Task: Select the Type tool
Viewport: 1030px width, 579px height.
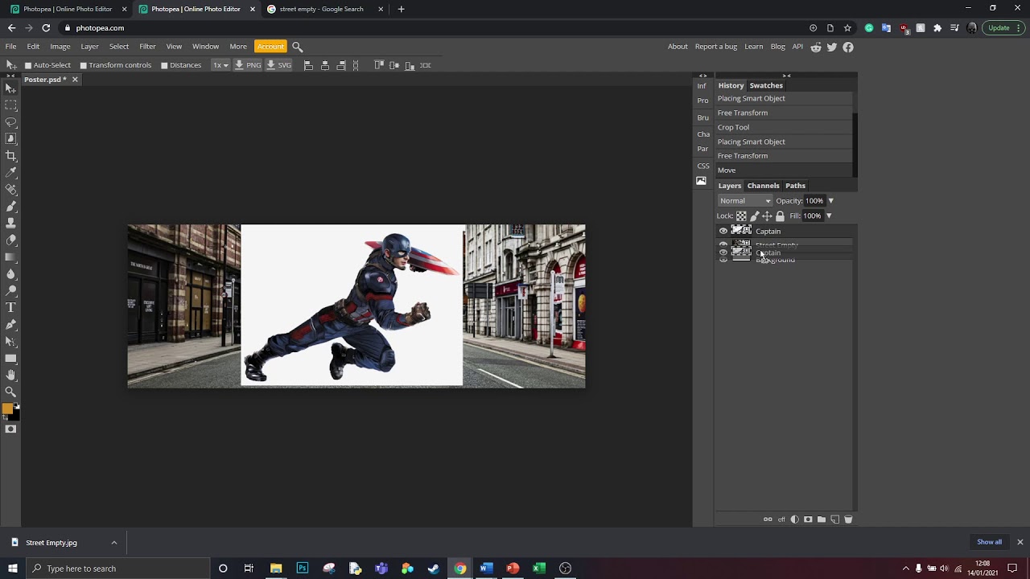Action: pyautogui.click(x=10, y=307)
